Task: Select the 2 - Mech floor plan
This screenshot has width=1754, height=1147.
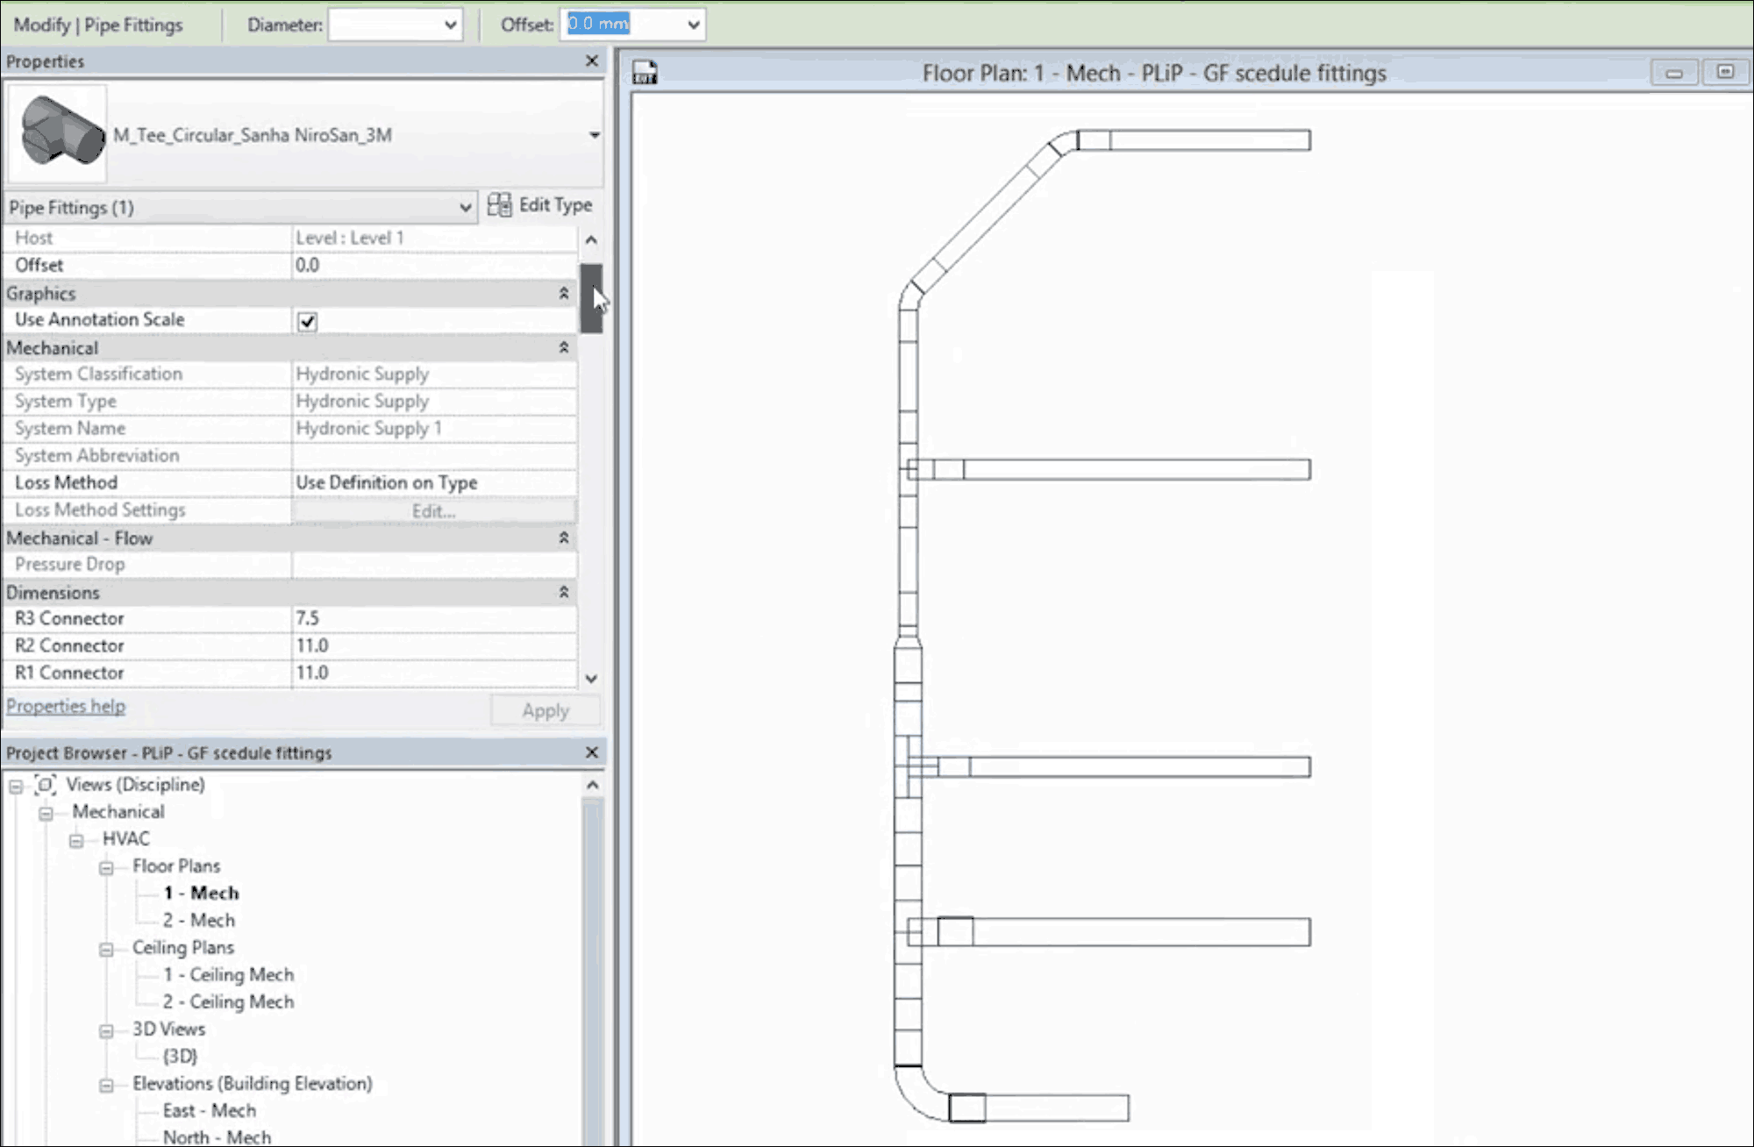Action: coord(199,920)
